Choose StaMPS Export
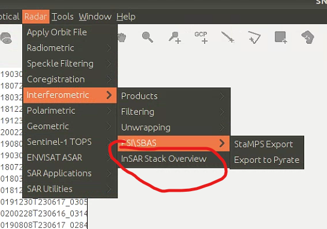The width and height of the screenshot is (327, 229). (x=267, y=144)
